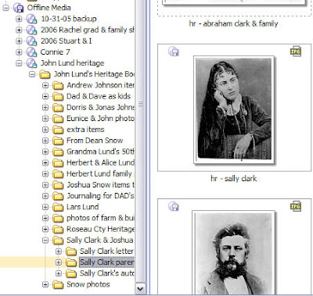
Task: Click offline disk icon on bearded man thumbnail
Action: [174, 206]
